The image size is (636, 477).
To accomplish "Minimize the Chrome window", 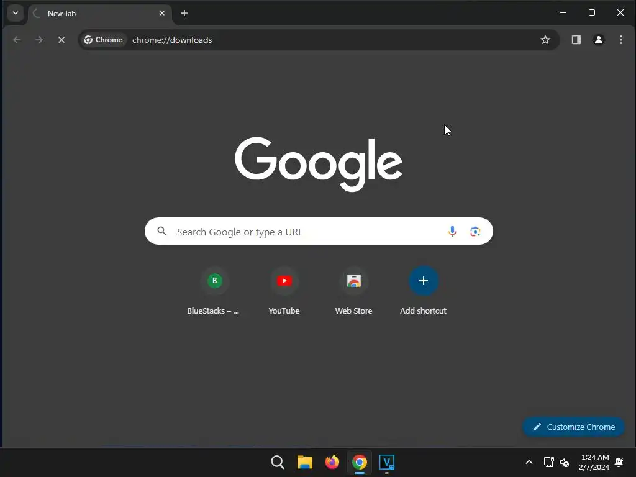I will point(563,13).
